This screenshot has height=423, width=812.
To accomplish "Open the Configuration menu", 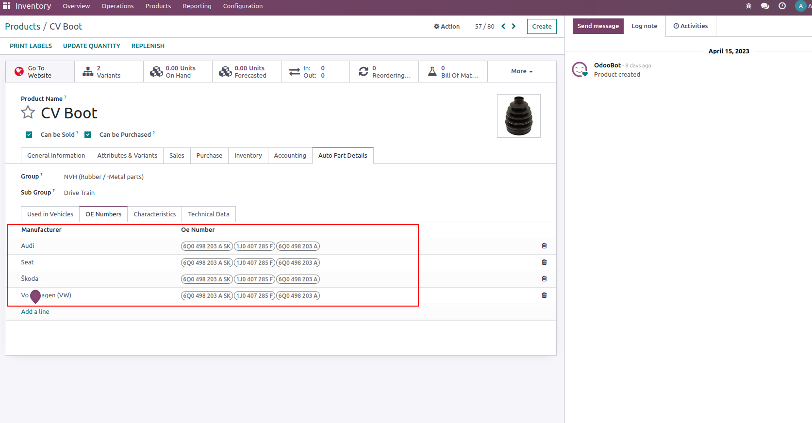I will 243,6.
